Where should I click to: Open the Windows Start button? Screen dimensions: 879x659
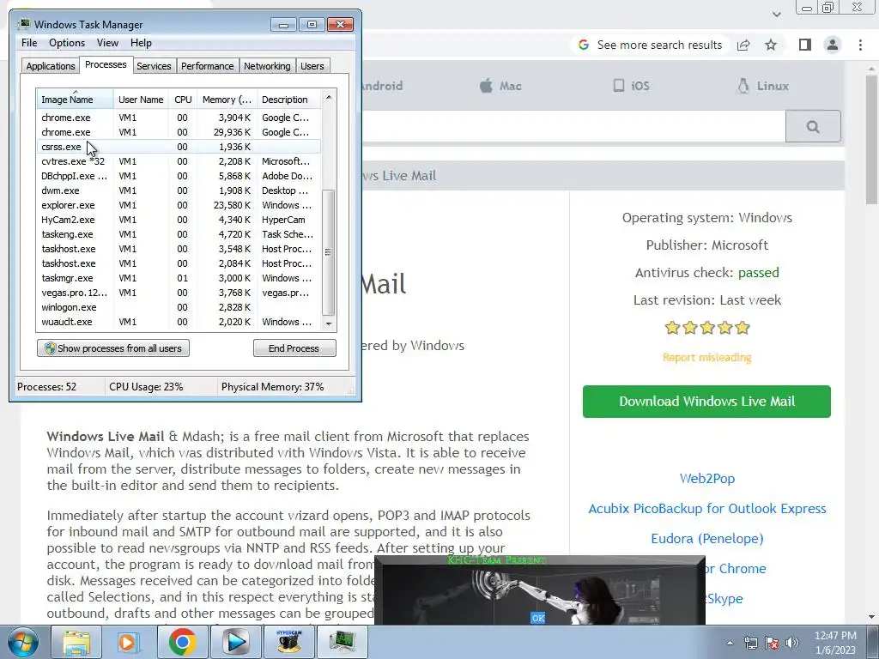click(x=21, y=642)
